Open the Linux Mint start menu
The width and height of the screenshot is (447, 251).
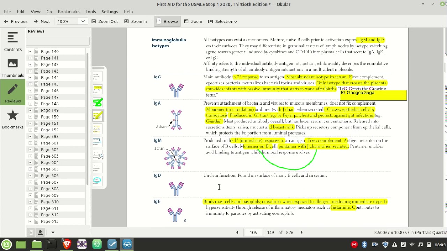6,244
